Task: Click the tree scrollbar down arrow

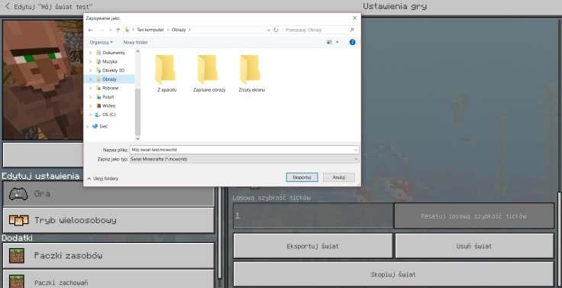Action: click(x=137, y=138)
